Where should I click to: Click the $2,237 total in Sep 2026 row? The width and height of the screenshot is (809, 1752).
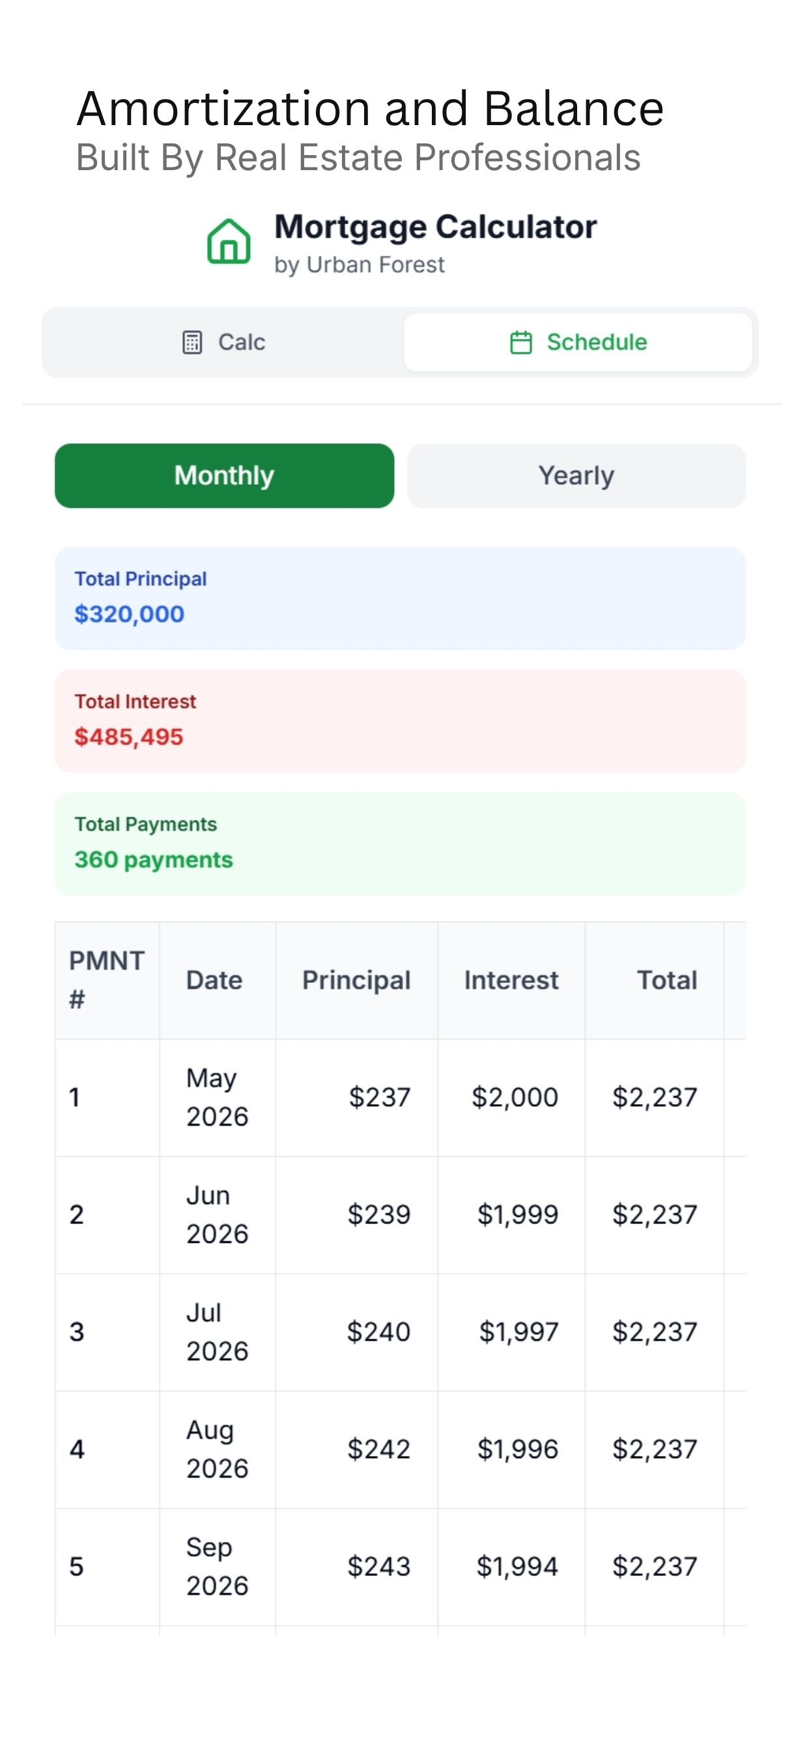click(x=654, y=1567)
